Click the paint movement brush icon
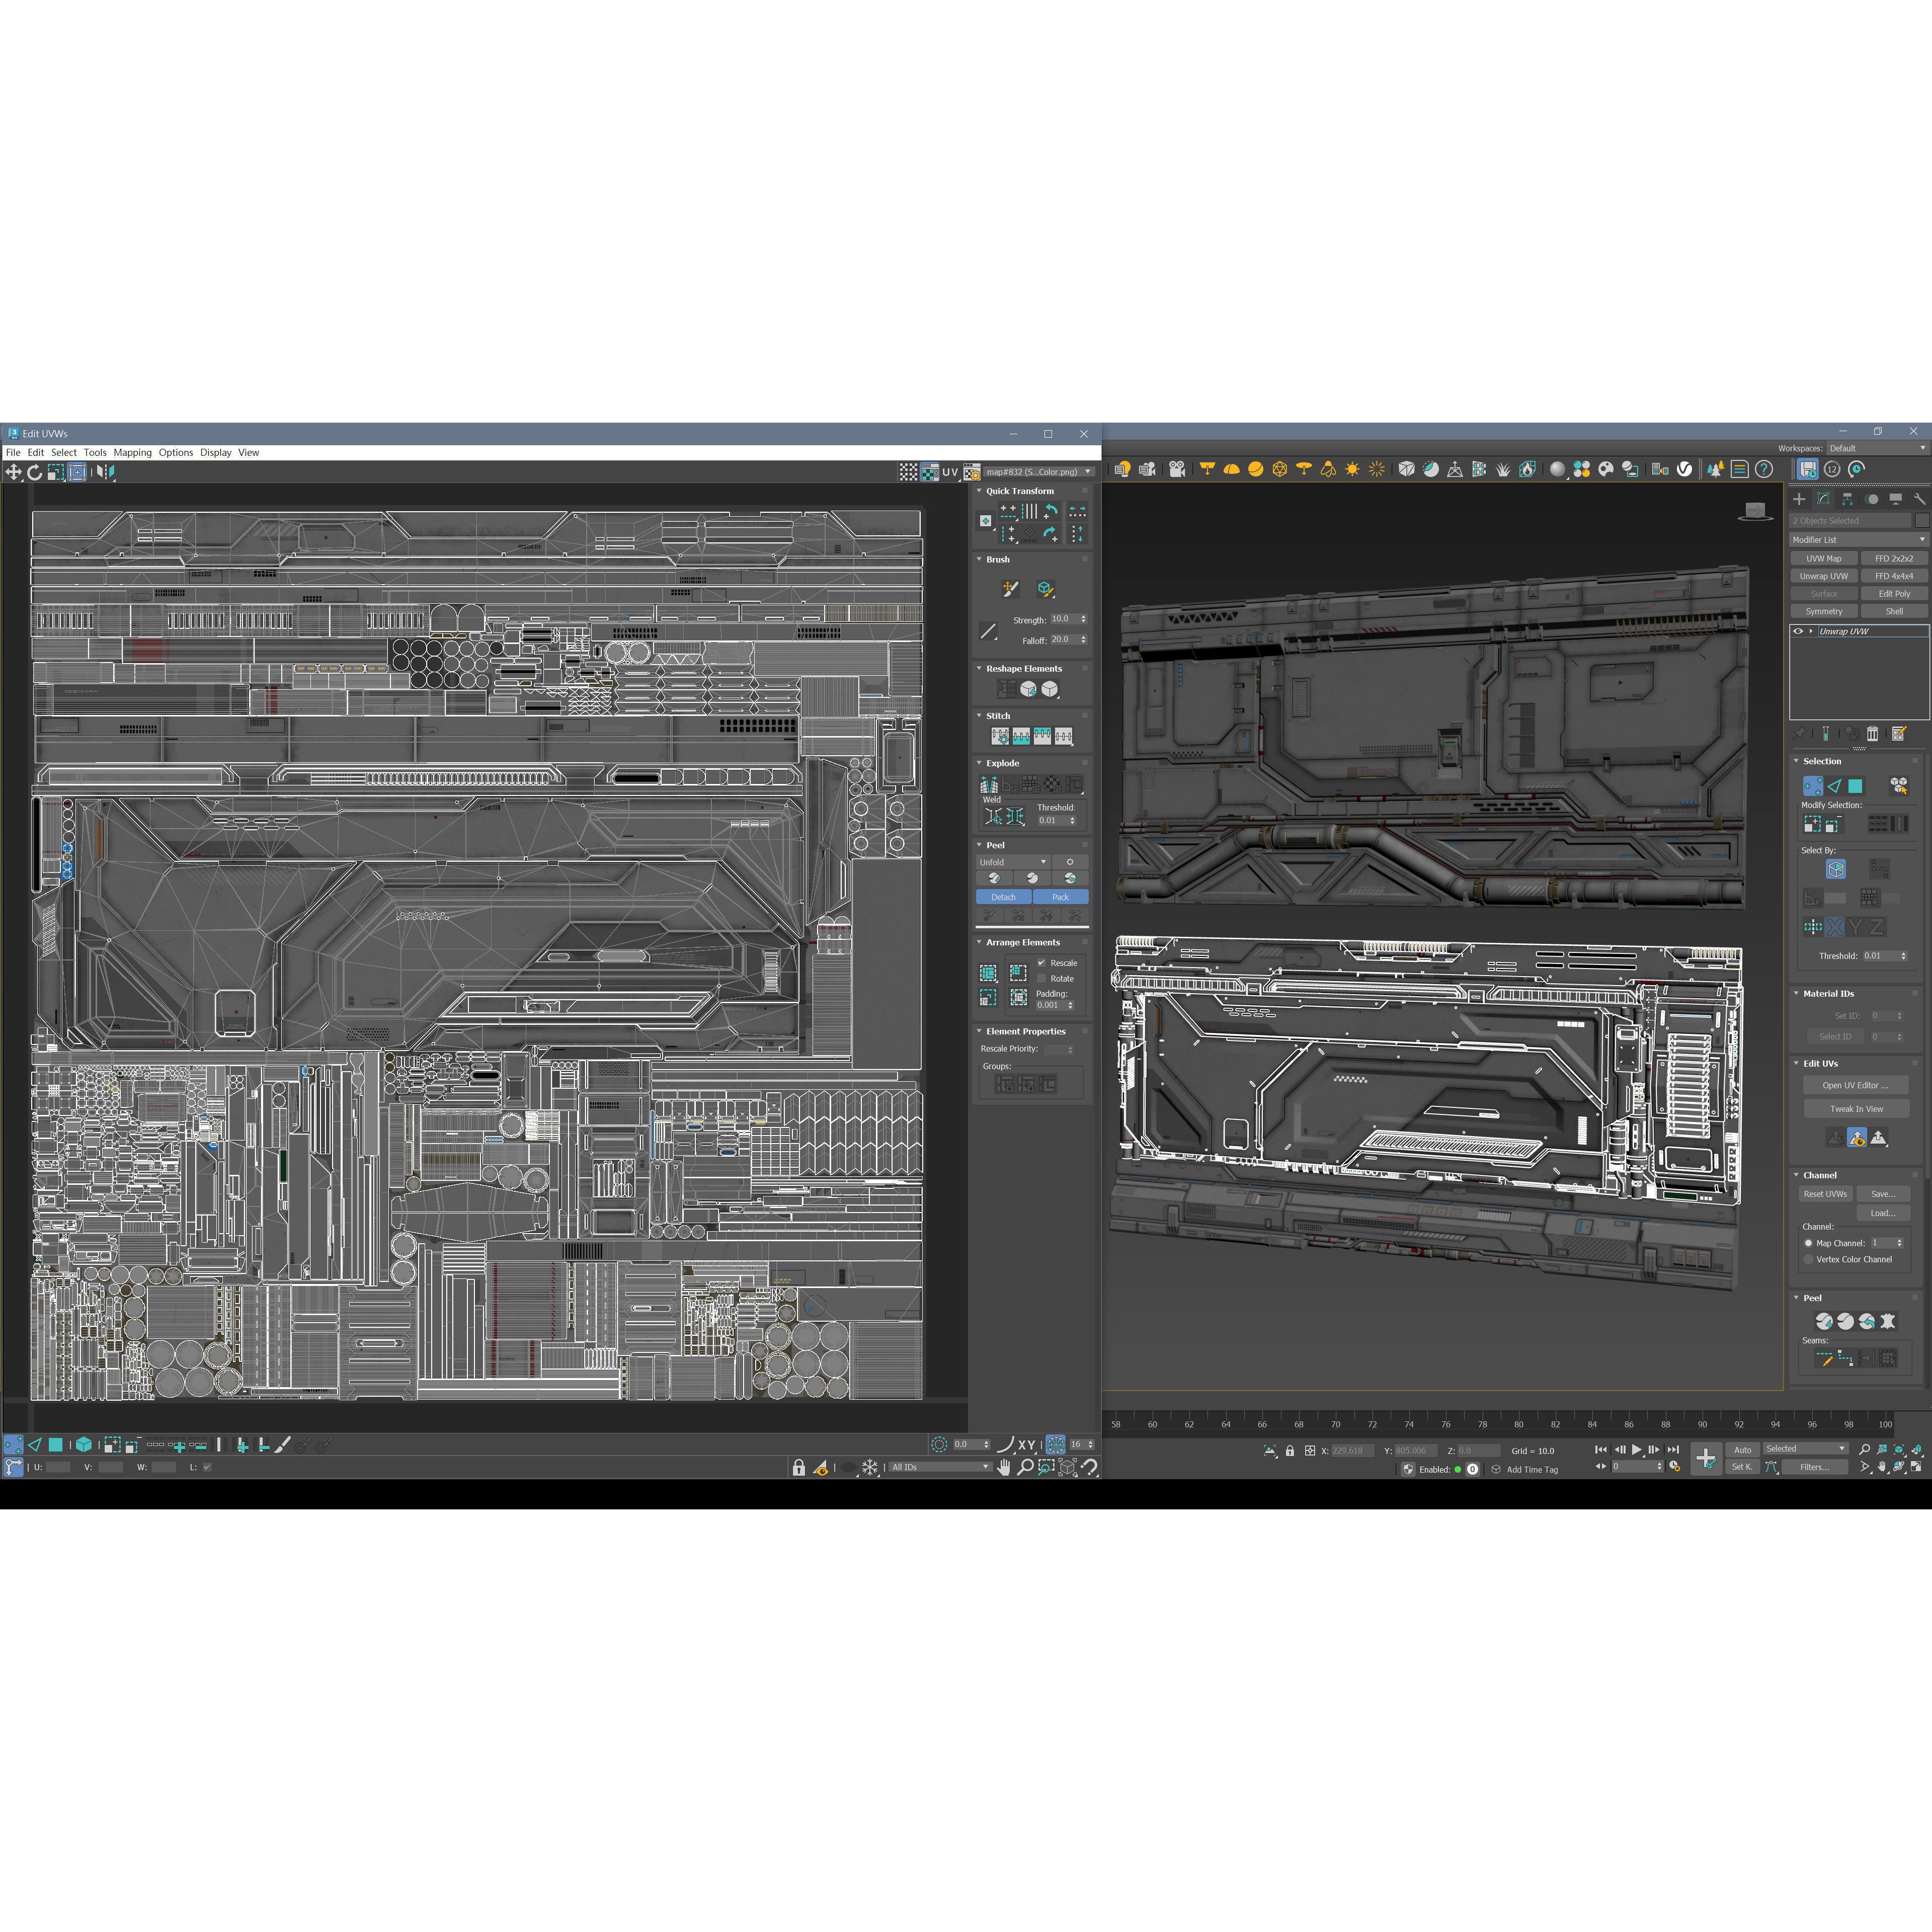This screenshot has height=1932, width=1932. point(1011,589)
